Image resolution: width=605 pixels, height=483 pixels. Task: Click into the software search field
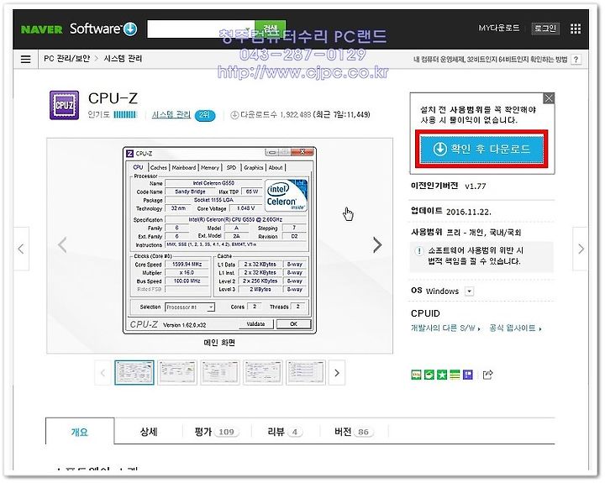201,29
